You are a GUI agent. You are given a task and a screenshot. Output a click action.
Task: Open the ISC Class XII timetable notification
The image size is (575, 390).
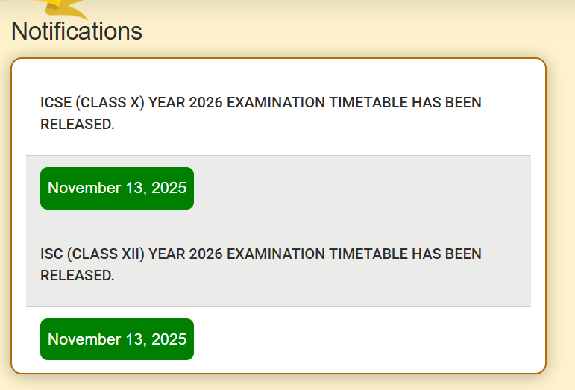(261, 264)
